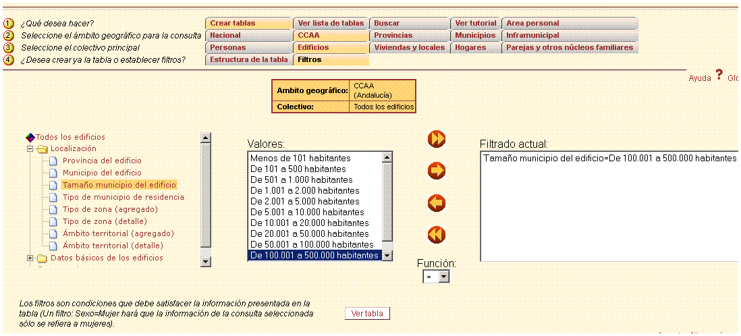741x336 pixels.
Task: Click the single left arrow remove filter icon
Action: [x=436, y=203]
